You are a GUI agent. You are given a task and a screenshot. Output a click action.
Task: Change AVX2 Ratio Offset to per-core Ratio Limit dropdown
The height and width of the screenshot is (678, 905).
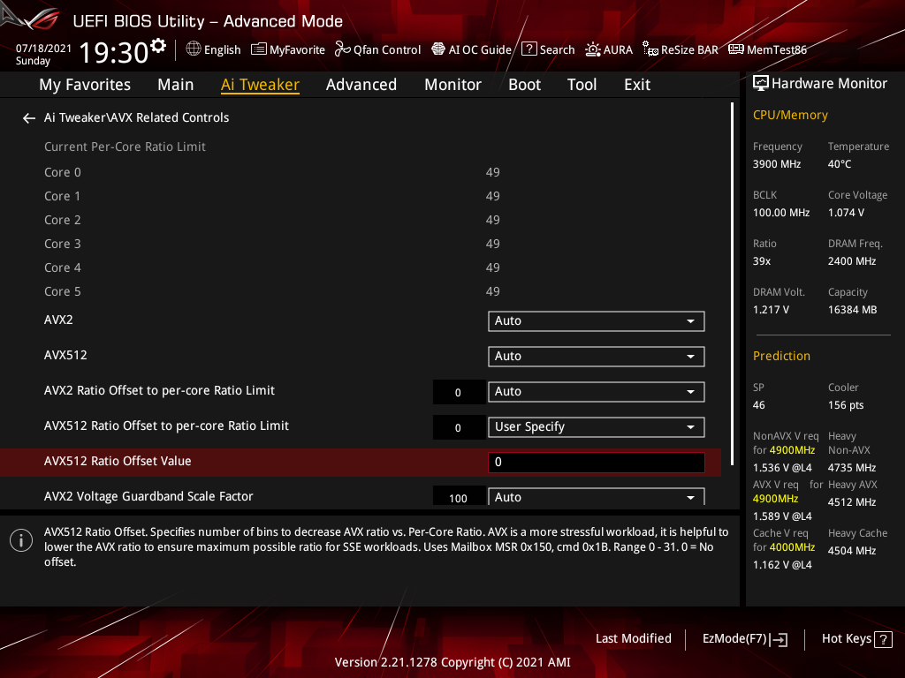tap(596, 391)
